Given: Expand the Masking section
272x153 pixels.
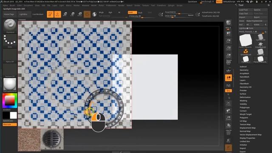Looking at the screenshot, I should (x=243, y=101).
